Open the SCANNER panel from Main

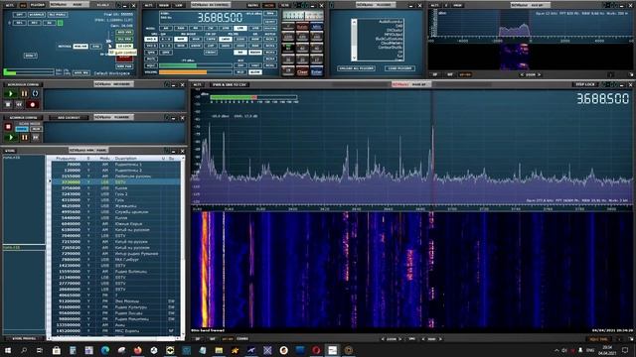[37, 15]
